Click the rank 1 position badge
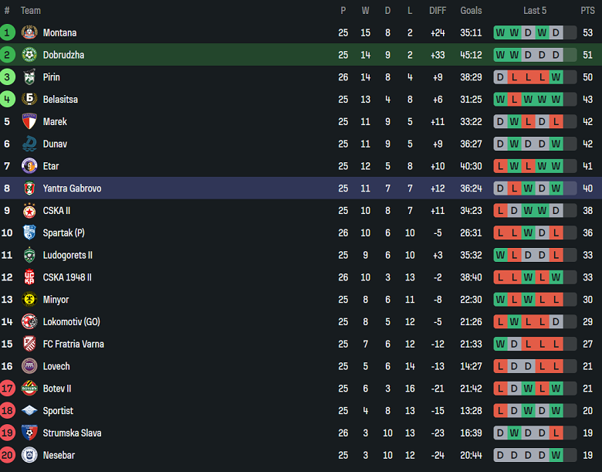Screen dimensions: 602x472 point(8,32)
